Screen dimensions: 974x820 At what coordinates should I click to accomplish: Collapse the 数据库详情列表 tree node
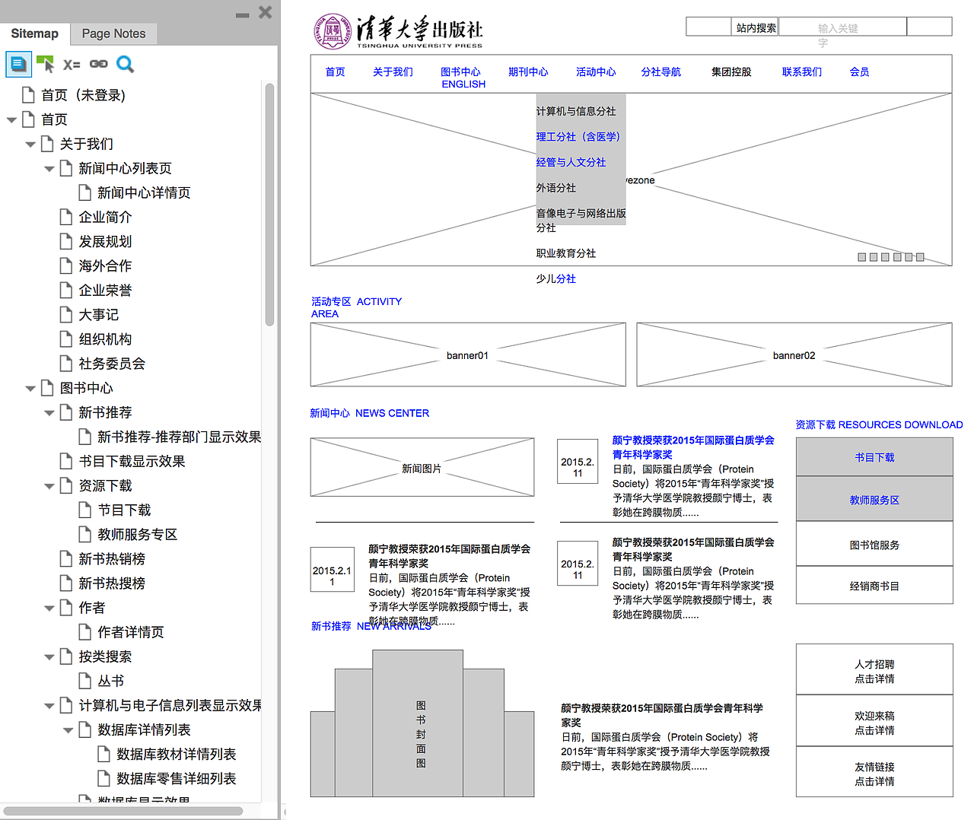pyautogui.click(x=68, y=730)
